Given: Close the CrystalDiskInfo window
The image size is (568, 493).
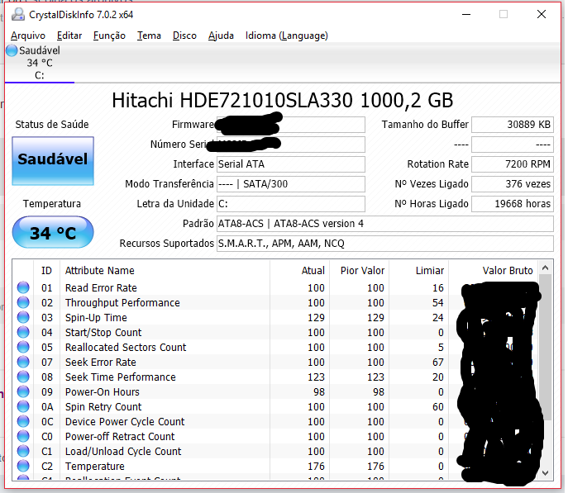Looking at the screenshot, I should tap(542, 15).
